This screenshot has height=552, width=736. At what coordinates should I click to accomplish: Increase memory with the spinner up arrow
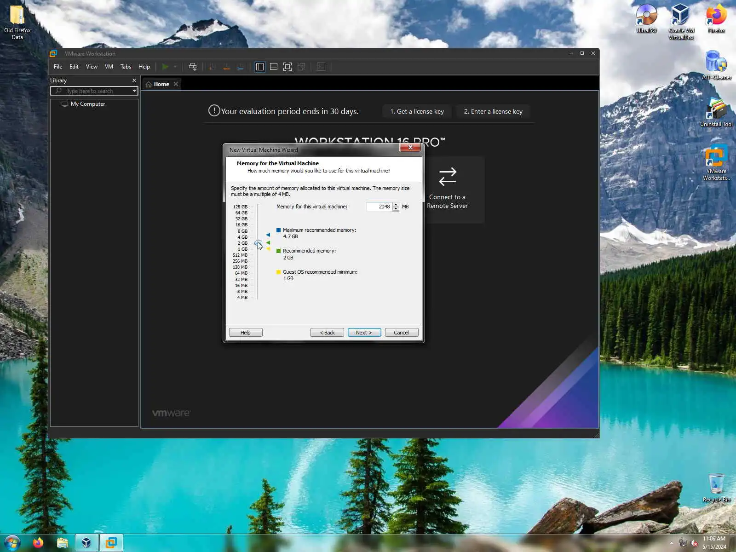(x=396, y=205)
